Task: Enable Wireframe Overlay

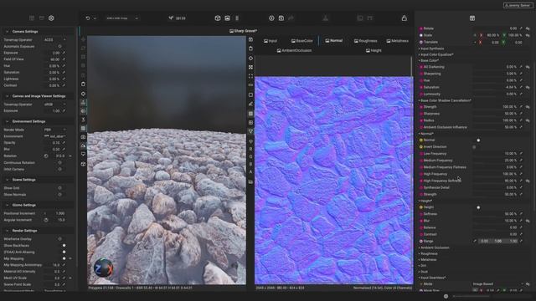Action: click(59, 239)
